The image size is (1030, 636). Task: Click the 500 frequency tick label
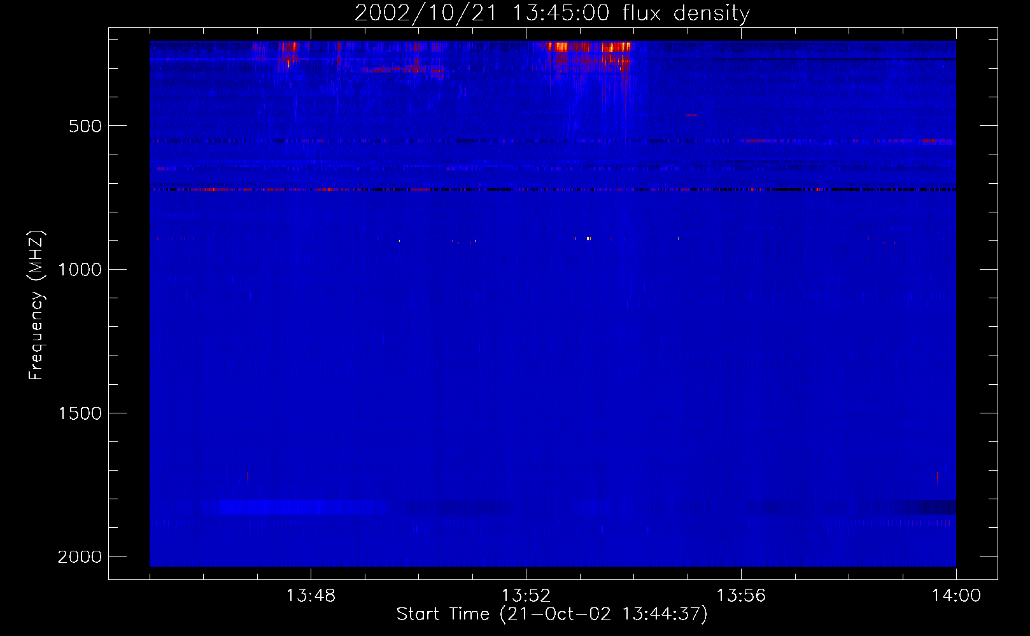(x=85, y=126)
